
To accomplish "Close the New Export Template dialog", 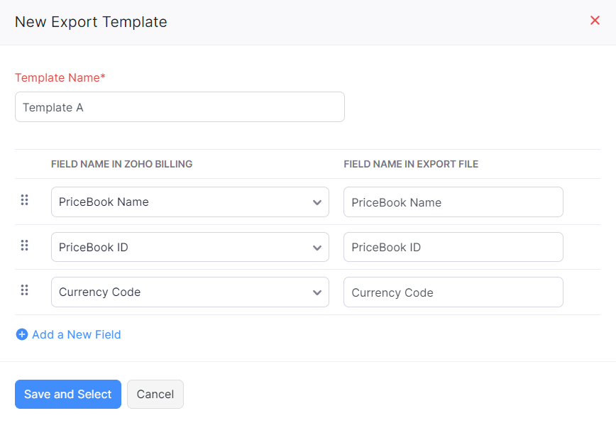I will (595, 21).
